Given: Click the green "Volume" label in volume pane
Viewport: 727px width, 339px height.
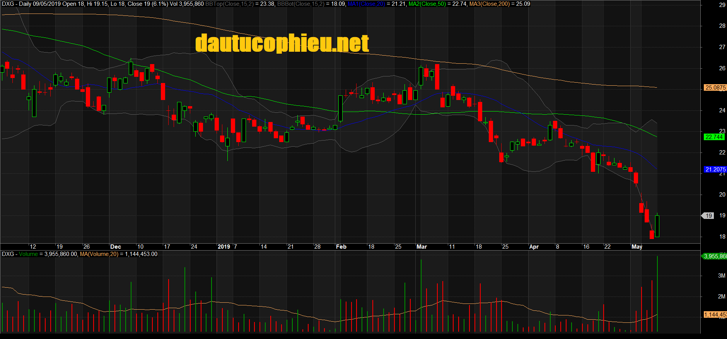Looking at the screenshot, I should [28, 254].
